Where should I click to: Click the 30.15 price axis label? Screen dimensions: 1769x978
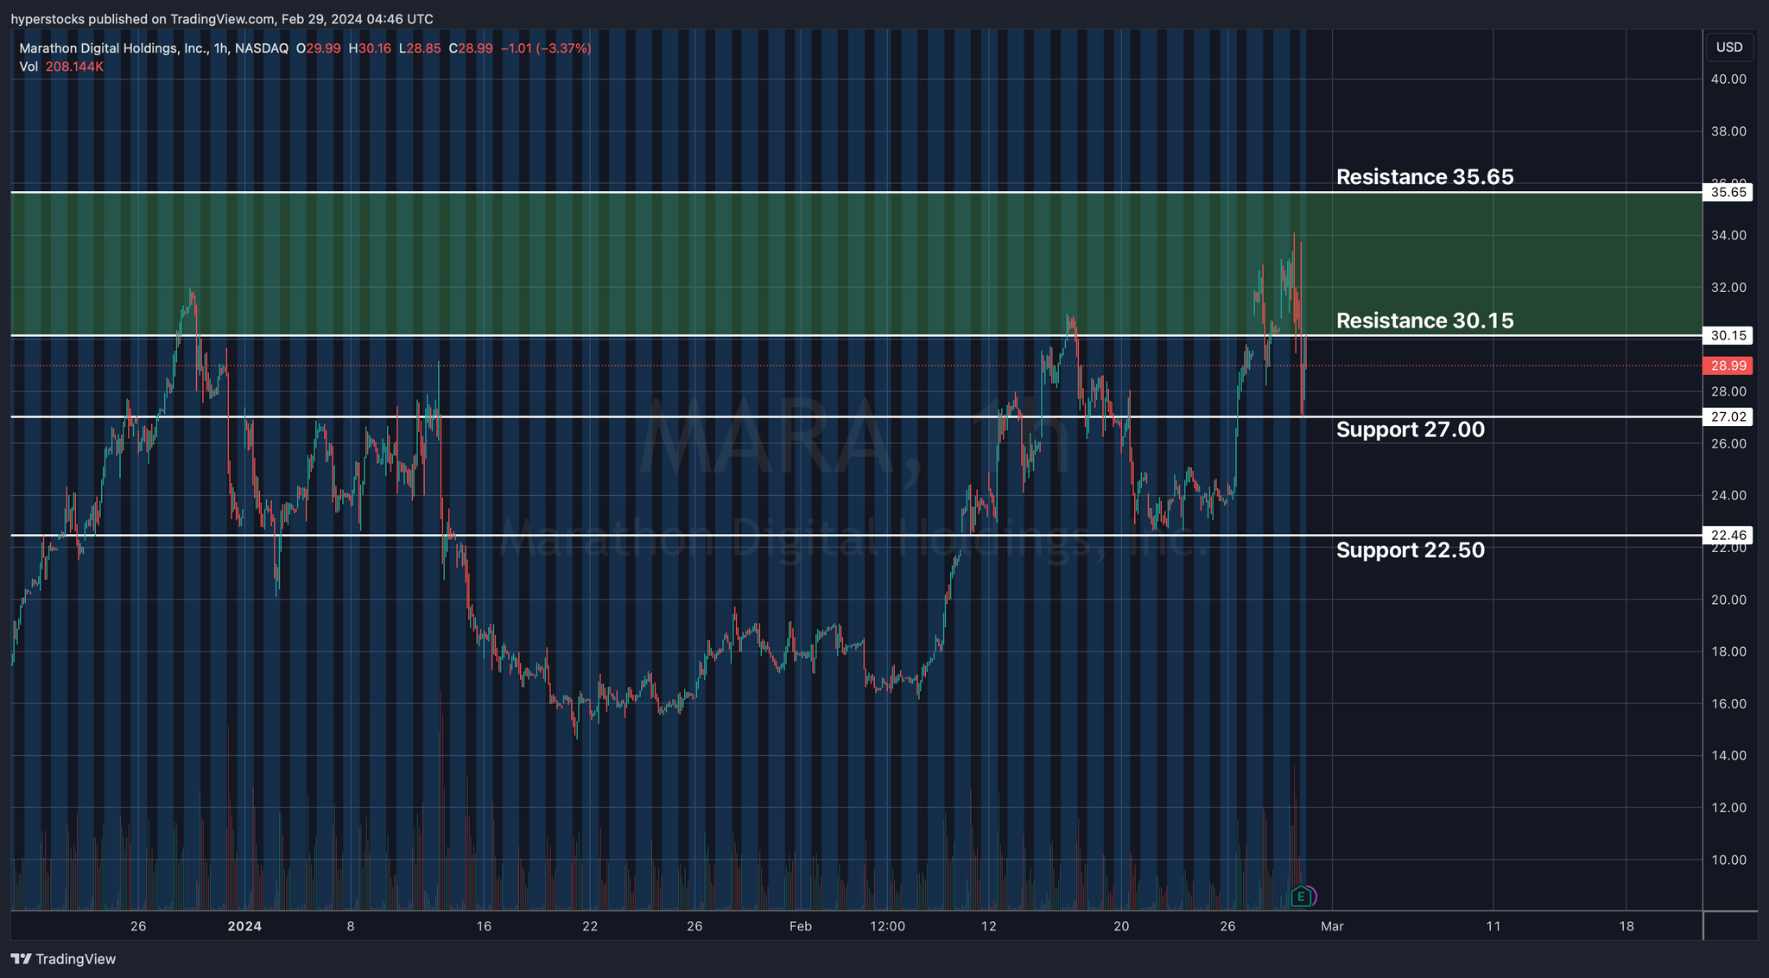(1728, 335)
